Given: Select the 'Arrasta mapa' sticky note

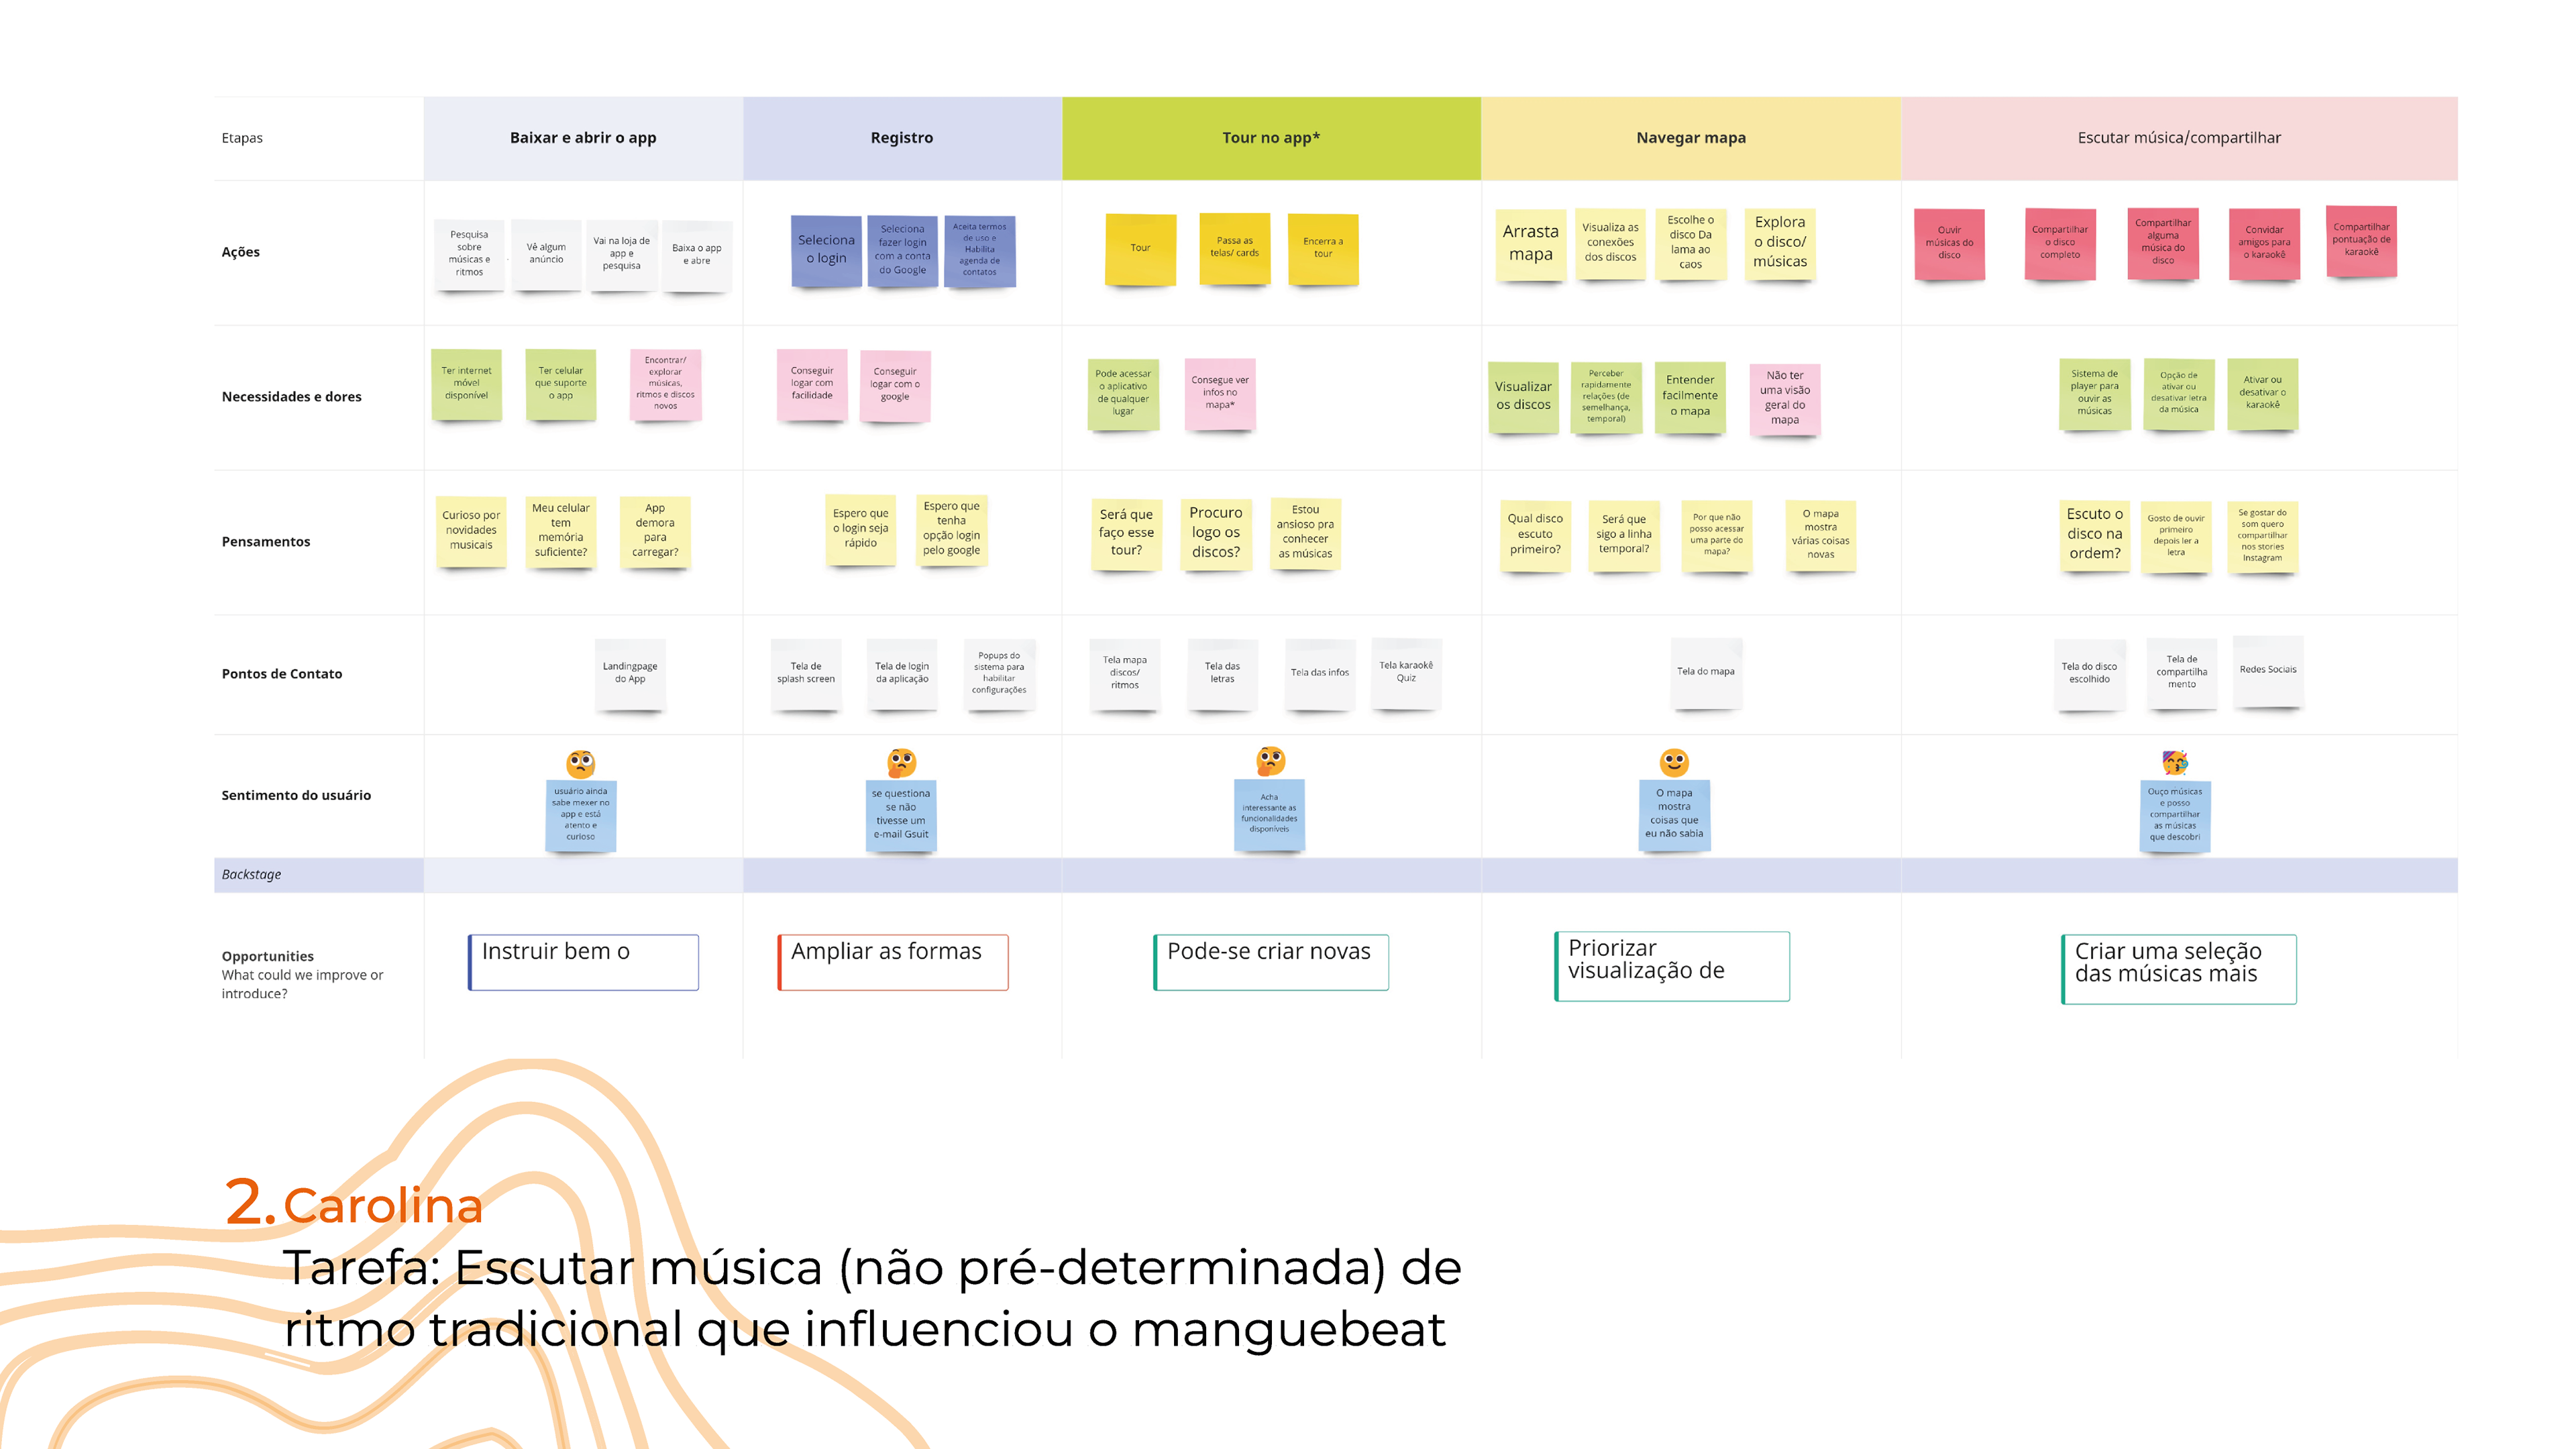Looking at the screenshot, I should (x=1530, y=244).
